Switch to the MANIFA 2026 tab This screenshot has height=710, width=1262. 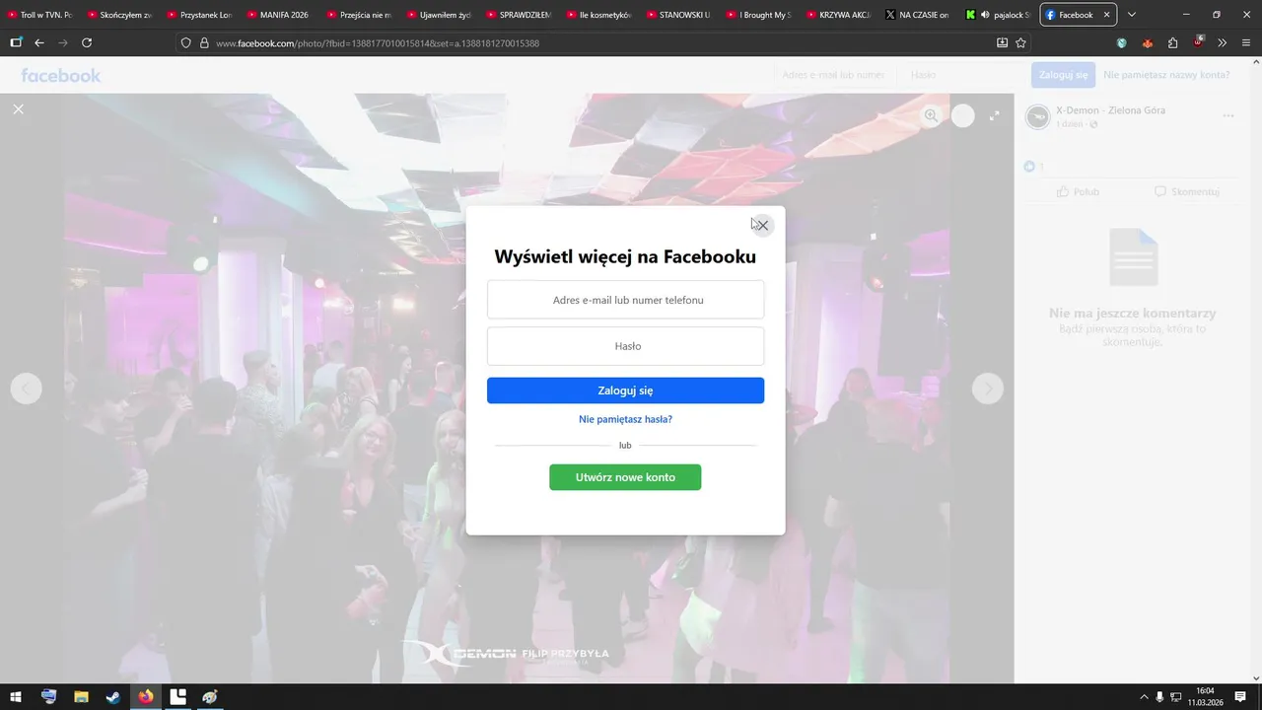(x=278, y=15)
